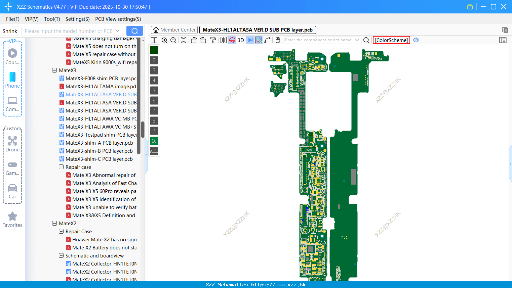
Task: Show layer 2 of the PCB
Action: click(x=154, y=60)
